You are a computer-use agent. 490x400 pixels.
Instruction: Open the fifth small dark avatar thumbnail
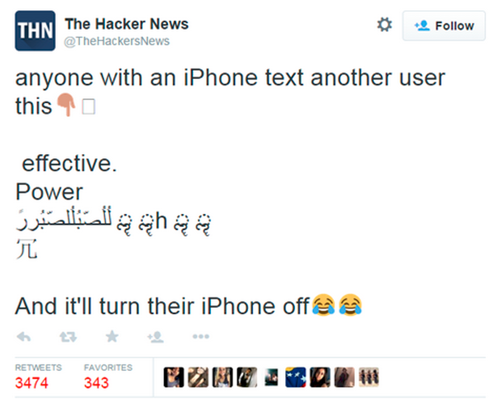271,377
